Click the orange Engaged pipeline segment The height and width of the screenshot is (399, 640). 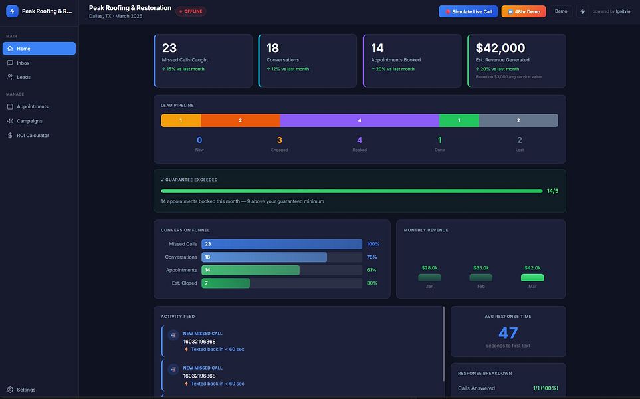pos(241,120)
